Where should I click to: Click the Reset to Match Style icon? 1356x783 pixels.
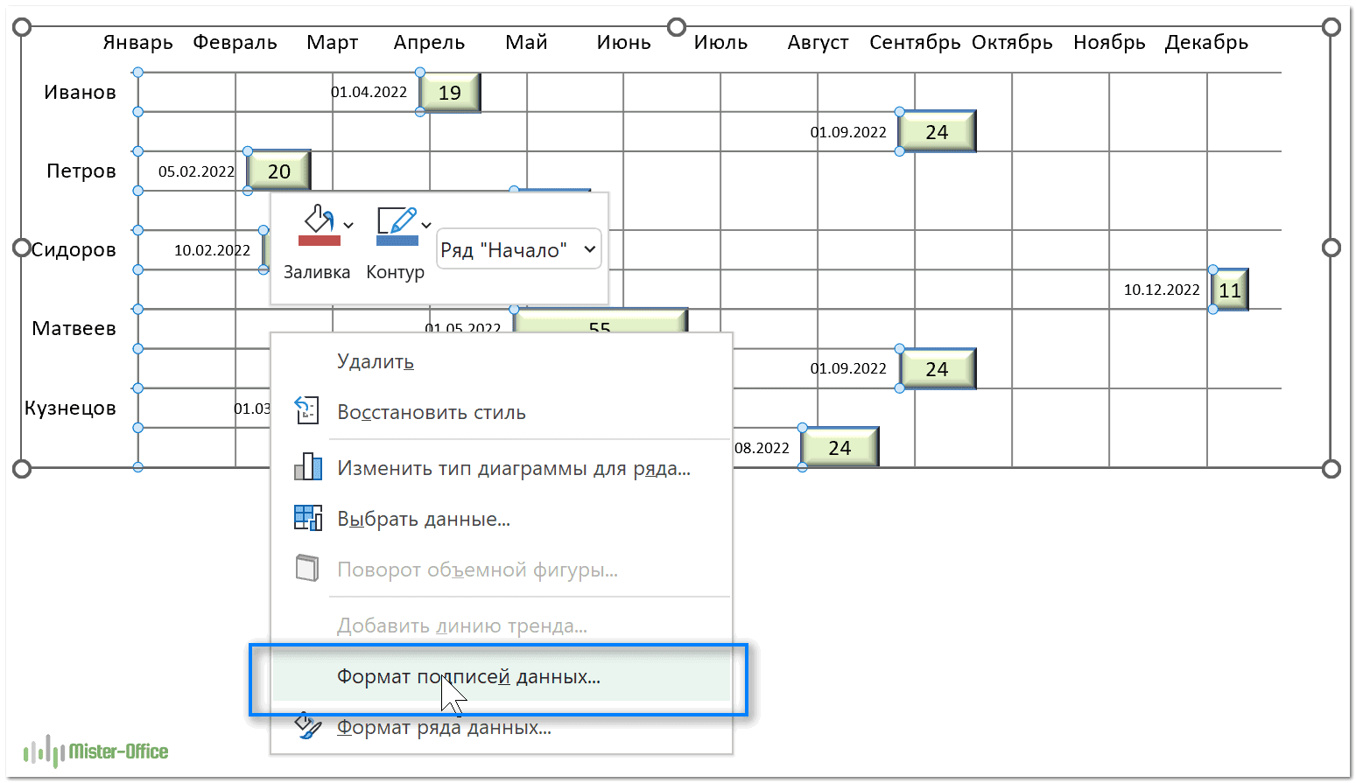click(x=307, y=410)
